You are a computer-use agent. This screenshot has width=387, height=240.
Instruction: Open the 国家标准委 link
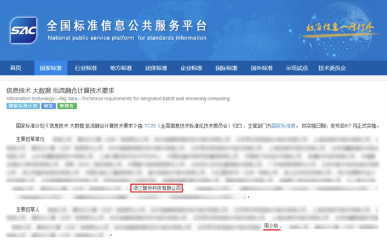click(x=284, y=125)
